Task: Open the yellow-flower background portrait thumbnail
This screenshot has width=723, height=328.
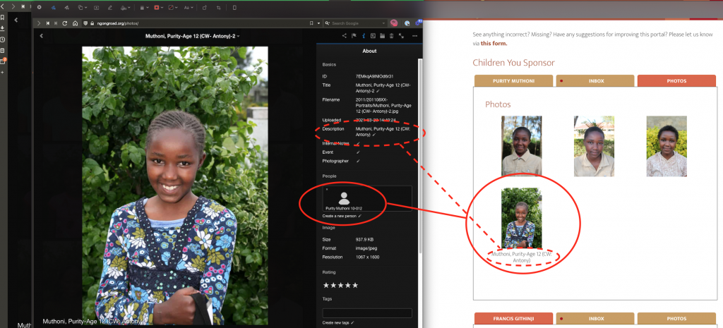Action: [x=667, y=146]
